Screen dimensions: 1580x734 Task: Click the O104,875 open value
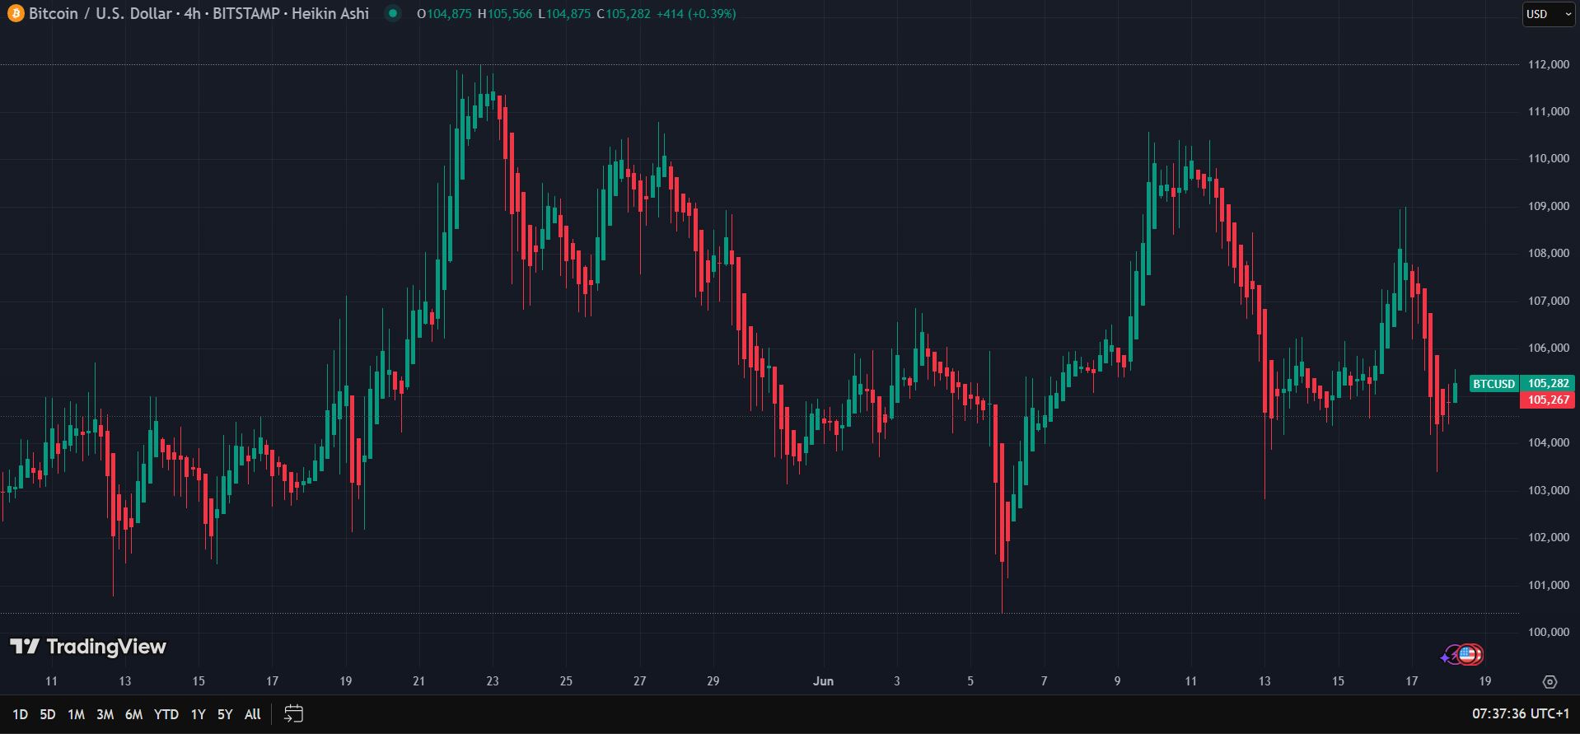[445, 14]
